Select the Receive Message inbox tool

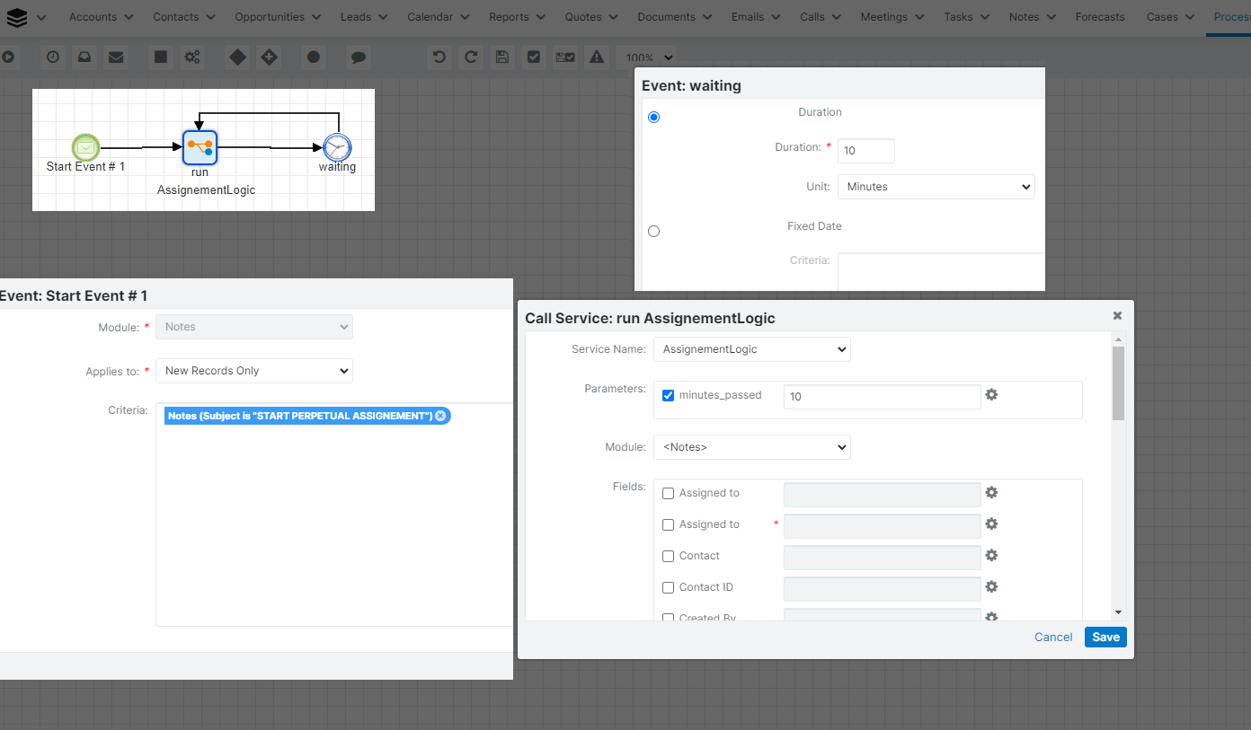(84, 57)
